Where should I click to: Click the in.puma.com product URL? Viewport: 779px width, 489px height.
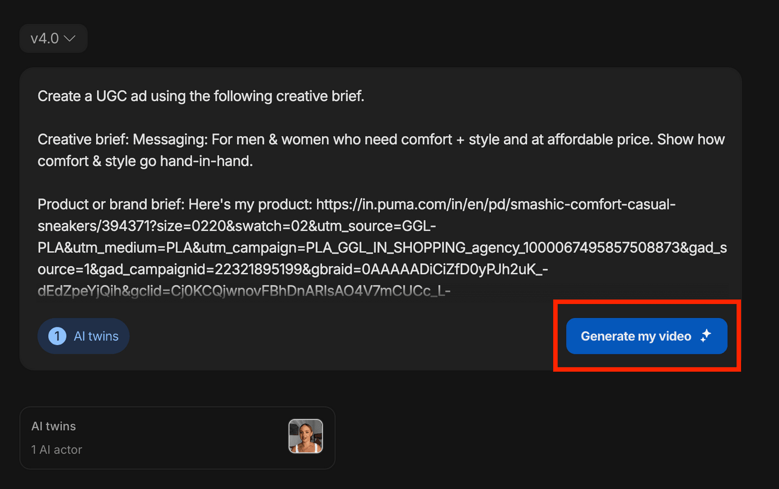[495, 204]
